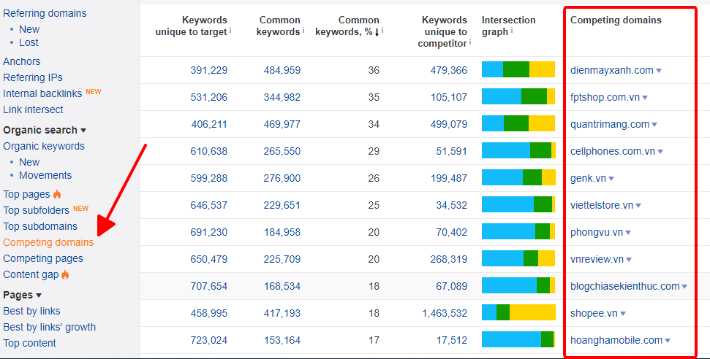Expand dropdown for hoanghamobile.com
The width and height of the screenshot is (710, 359).
tap(668, 341)
